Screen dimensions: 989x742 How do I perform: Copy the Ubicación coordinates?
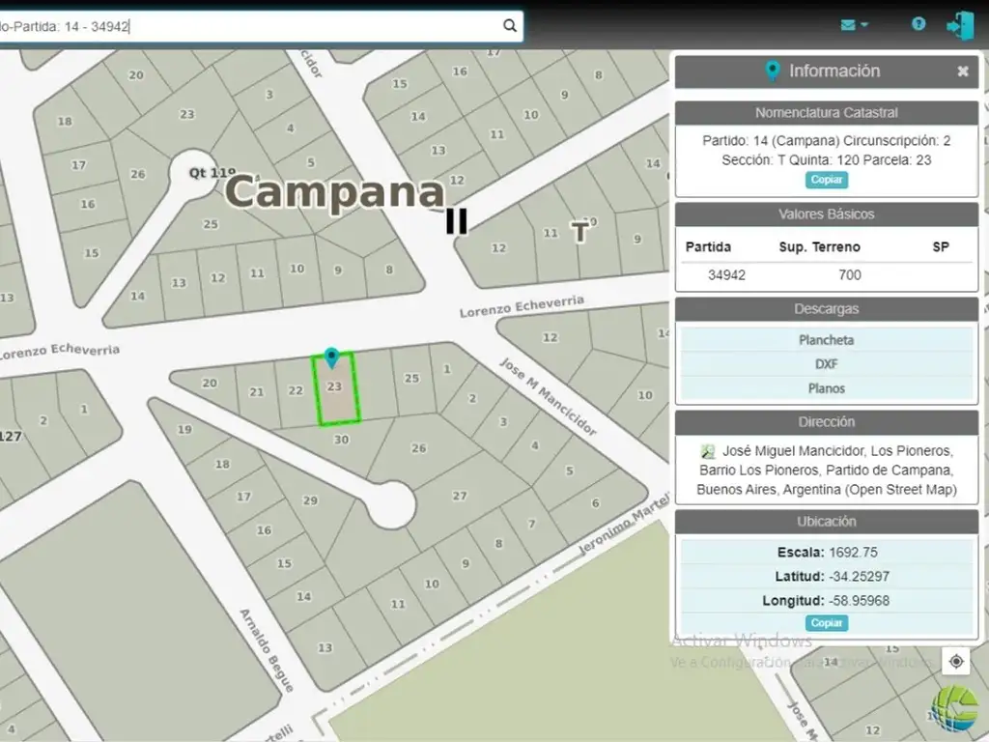pyautogui.click(x=826, y=623)
